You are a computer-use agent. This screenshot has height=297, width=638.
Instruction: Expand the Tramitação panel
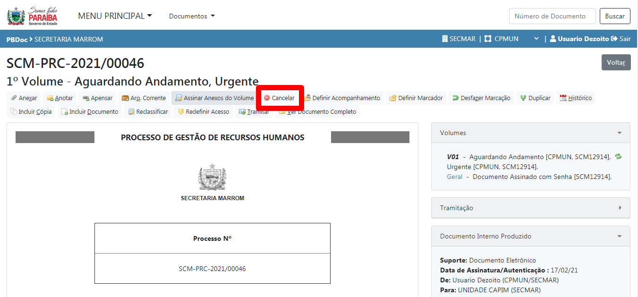tap(620, 208)
